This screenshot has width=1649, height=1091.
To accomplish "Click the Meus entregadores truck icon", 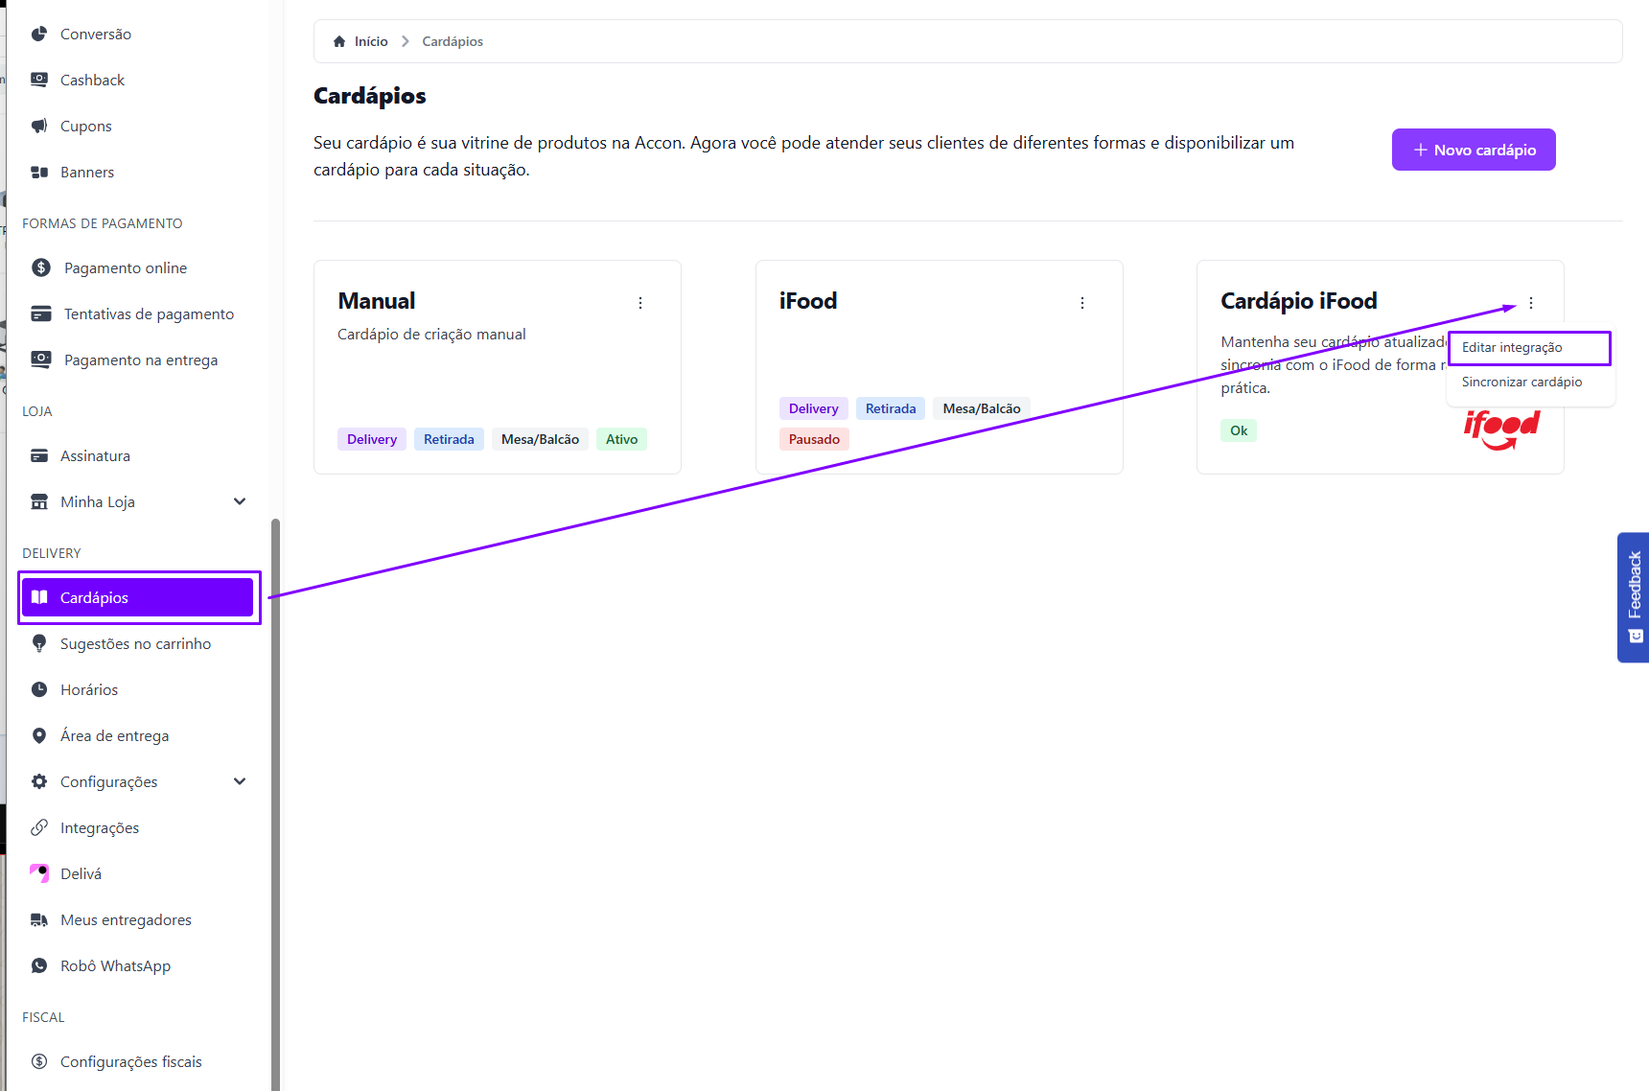I will point(39,919).
